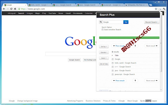Viewport: 168px width, 105px height.
Task: Enable Case-sensitive Search checkbox
Action: coord(103,30)
